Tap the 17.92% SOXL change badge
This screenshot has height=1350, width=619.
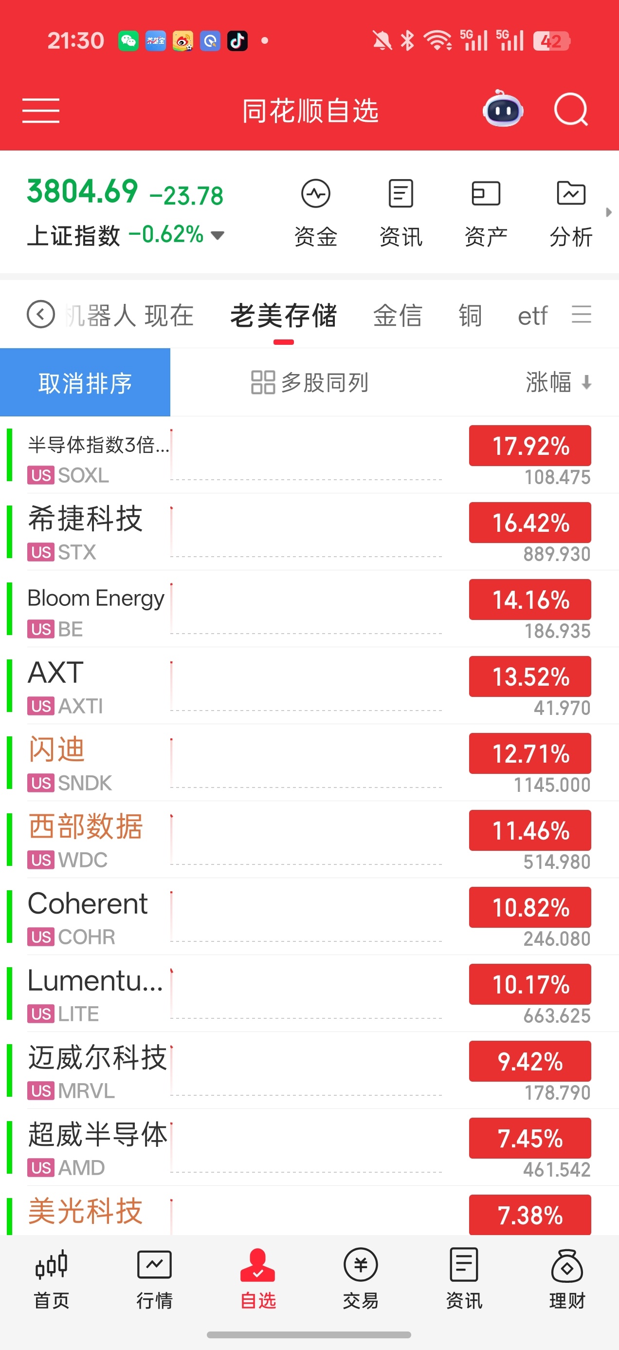coord(530,446)
